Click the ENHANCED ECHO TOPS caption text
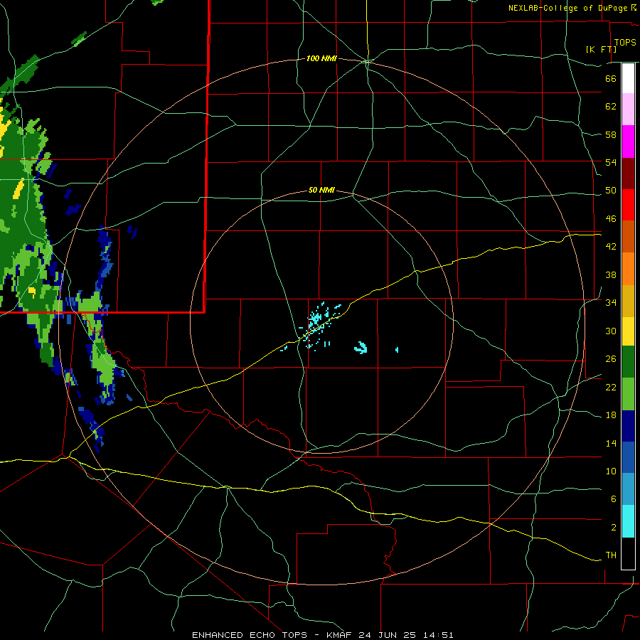 tap(249, 635)
